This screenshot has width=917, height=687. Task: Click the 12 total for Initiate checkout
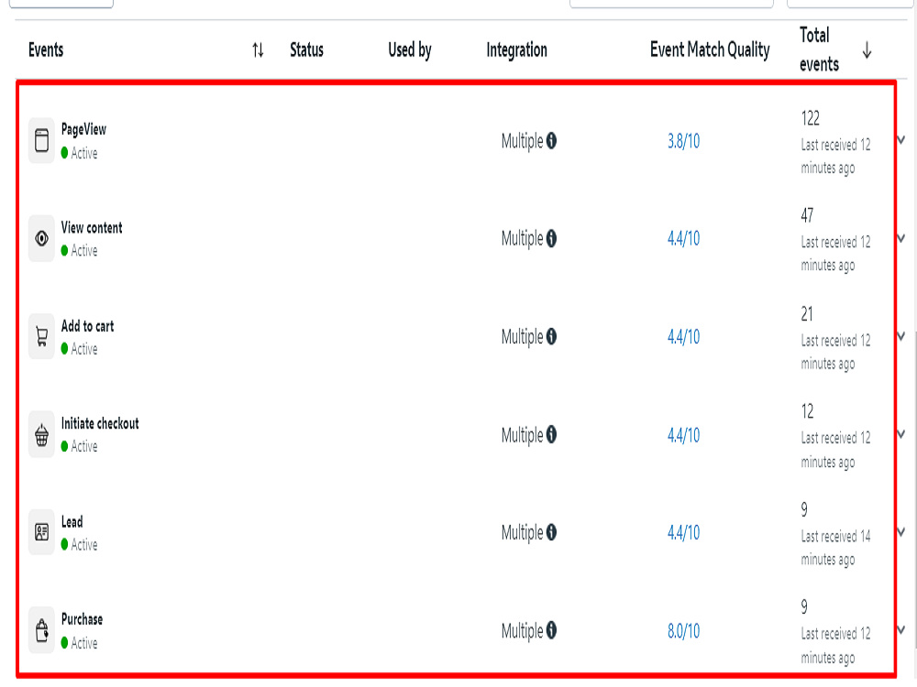807,412
